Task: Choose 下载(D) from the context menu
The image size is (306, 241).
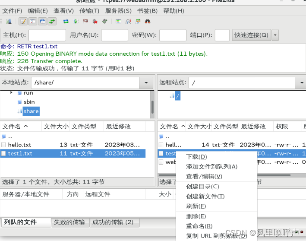Action: pyautogui.click(x=217, y=157)
